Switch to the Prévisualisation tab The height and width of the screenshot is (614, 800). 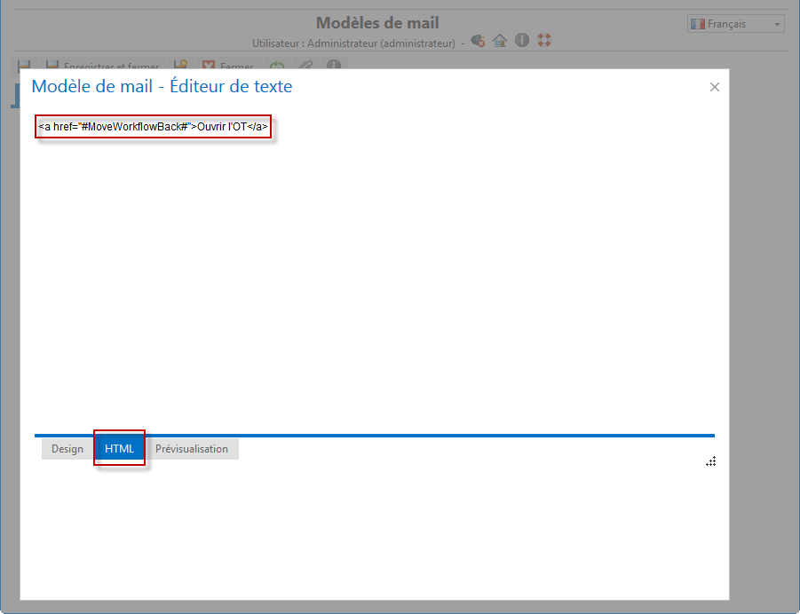pos(192,448)
